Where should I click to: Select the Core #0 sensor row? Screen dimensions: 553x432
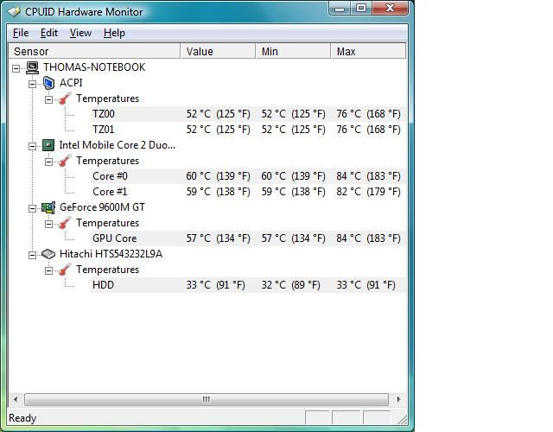tap(248, 176)
